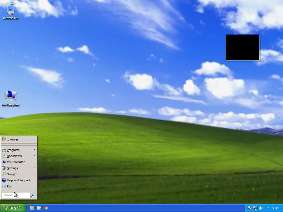This screenshot has height=212, width=283.
Task: Open the recent item 1 winver
Action: [19, 139]
